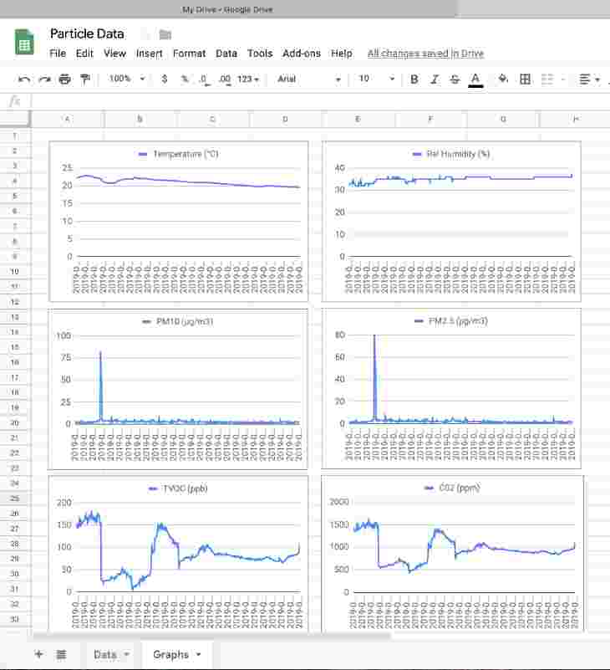Image resolution: width=610 pixels, height=670 pixels.
Task: Toggle strikethrough formatting
Action: tap(455, 79)
